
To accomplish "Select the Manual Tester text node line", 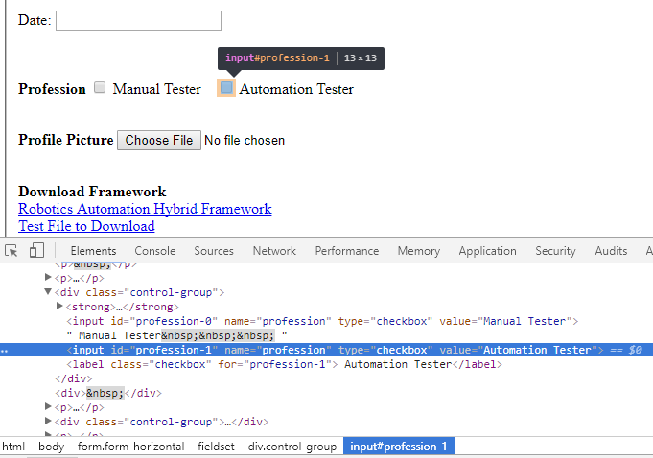I will click(176, 335).
